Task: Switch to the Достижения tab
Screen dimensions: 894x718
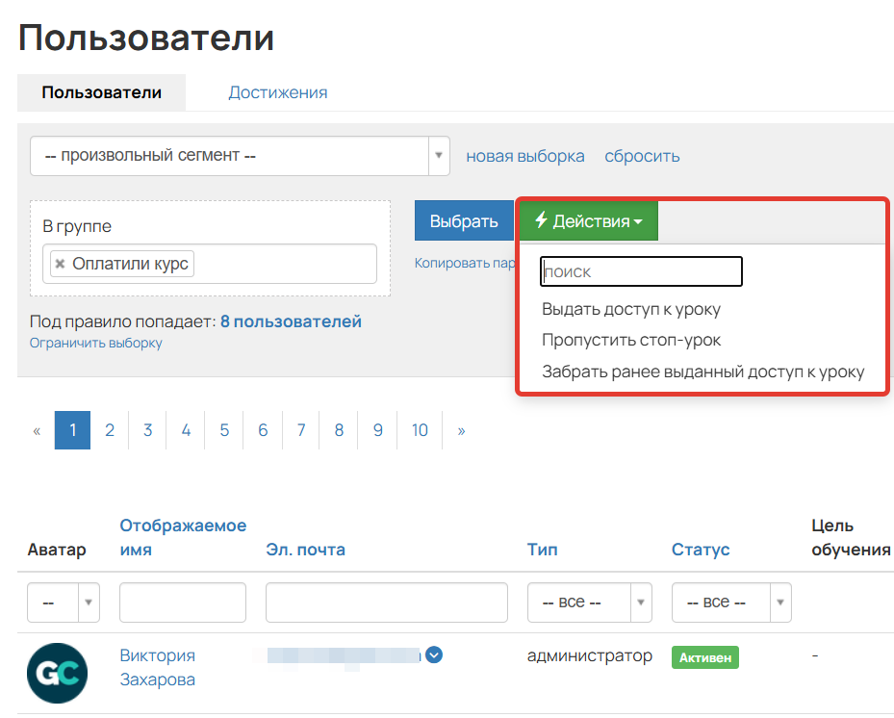Action: pos(277,91)
